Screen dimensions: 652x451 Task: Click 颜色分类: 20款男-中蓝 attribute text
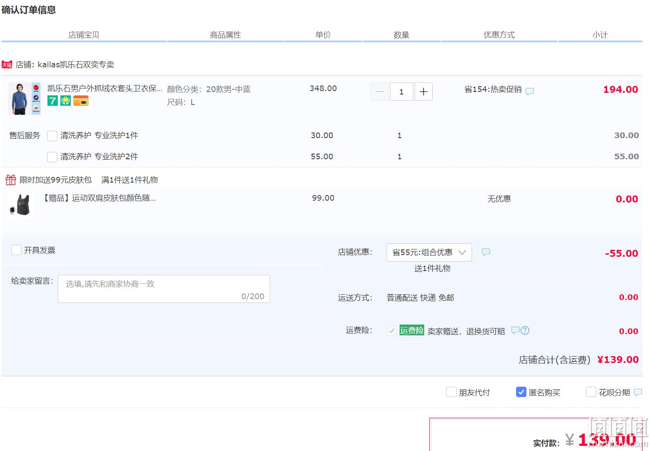pyautogui.click(x=209, y=89)
